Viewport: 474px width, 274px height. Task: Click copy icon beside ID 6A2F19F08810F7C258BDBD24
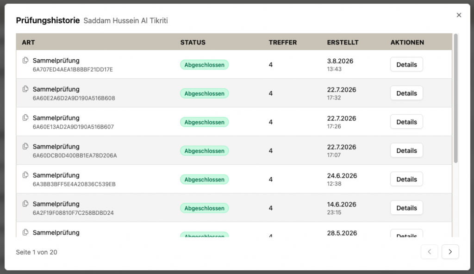click(x=25, y=204)
